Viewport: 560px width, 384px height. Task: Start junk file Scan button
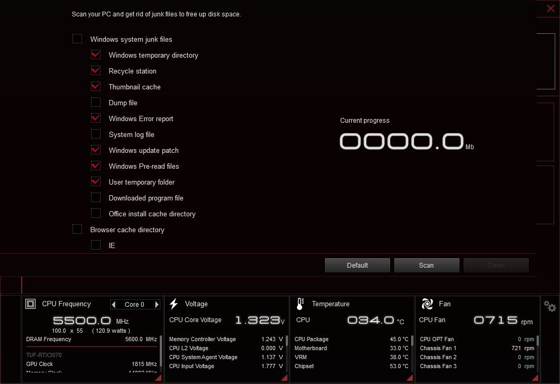coord(427,265)
